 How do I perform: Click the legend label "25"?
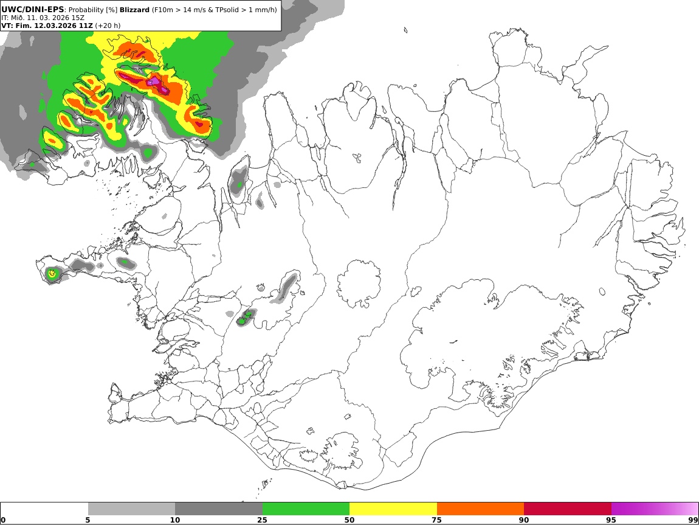coord(262,520)
